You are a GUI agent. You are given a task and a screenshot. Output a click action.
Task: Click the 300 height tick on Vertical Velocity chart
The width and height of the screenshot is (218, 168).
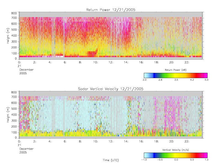click(14, 121)
